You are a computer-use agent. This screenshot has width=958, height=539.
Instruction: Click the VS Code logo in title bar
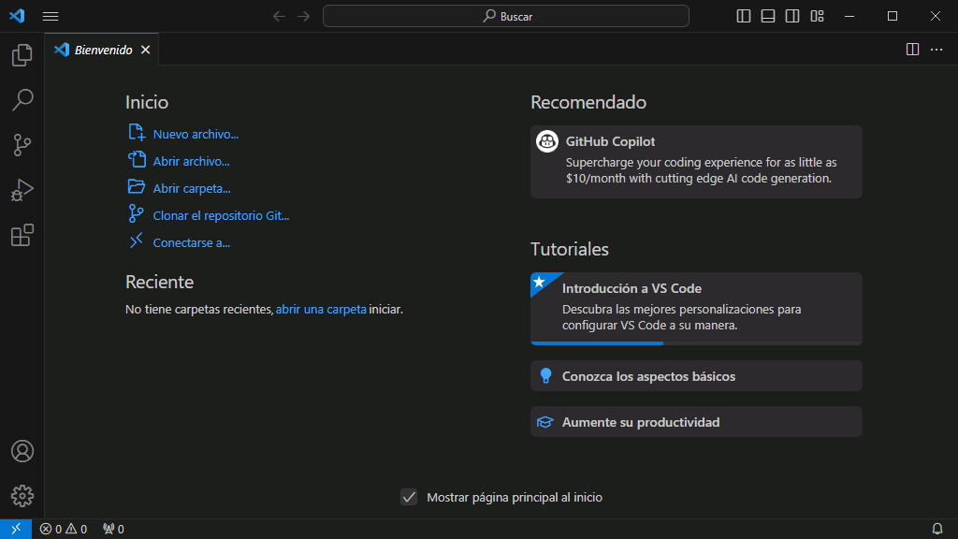point(17,16)
